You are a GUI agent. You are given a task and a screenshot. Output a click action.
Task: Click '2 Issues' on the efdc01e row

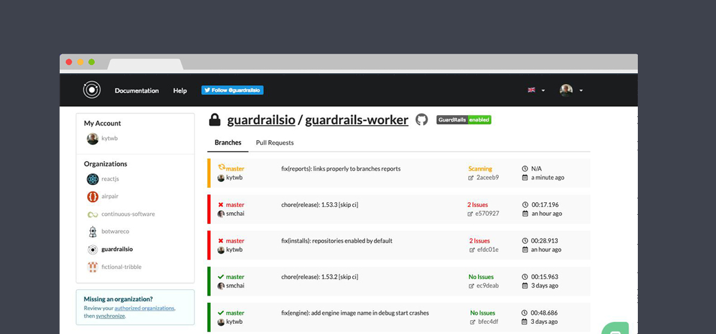pyautogui.click(x=480, y=241)
